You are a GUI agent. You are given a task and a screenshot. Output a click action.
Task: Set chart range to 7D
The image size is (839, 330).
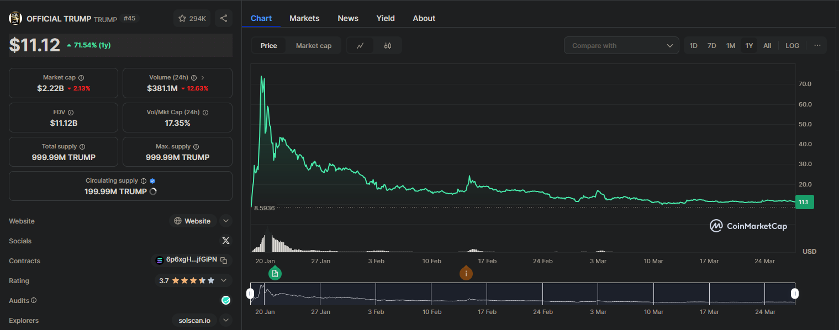click(712, 46)
